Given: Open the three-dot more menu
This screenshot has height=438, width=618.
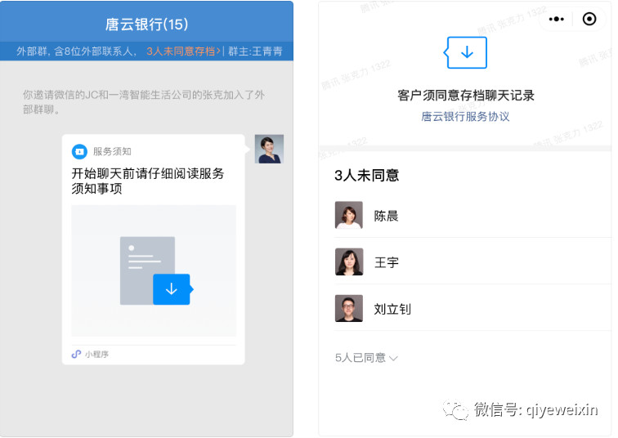Looking at the screenshot, I should coord(556,19).
